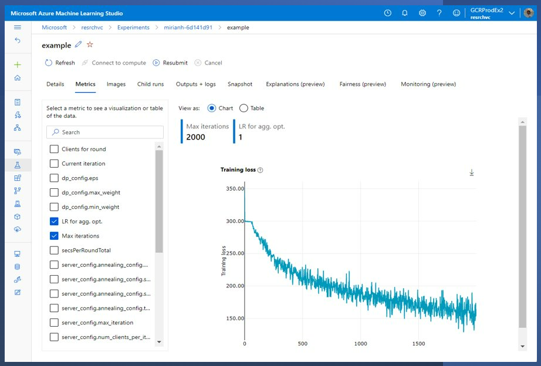Download the Training loss chart
This screenshot has height=366, width=541.
click(x=472, y=173)
